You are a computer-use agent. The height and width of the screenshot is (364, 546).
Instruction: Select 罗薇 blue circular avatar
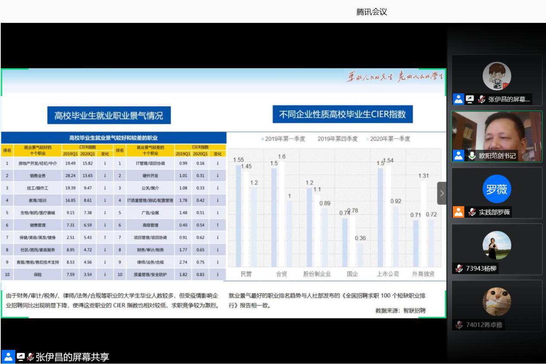pos(496,189)
